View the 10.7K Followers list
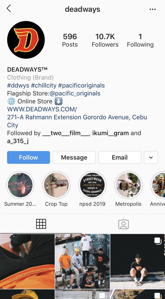This screenshot has height=299, width=165. (x=105, y=40)
